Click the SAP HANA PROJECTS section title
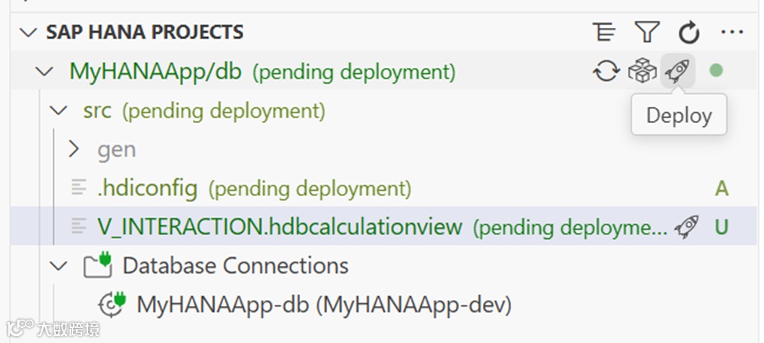 (x=145, y=32)
